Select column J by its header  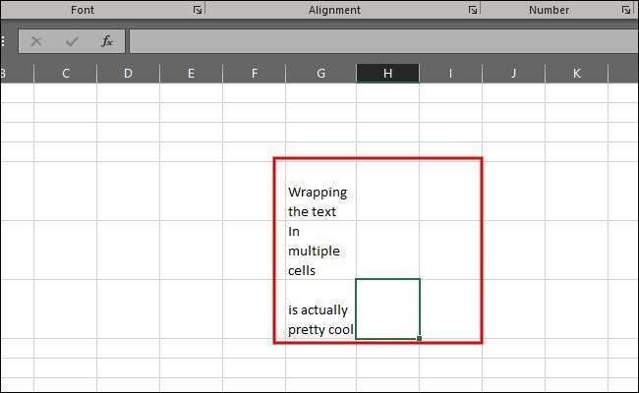point(513,73)
